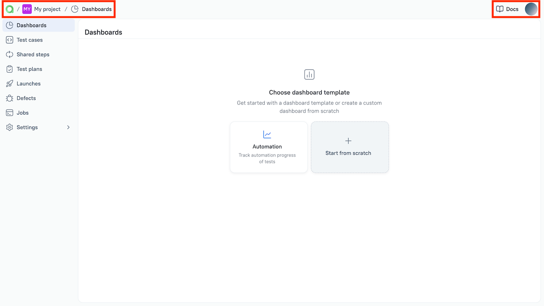This screenshot has height=306, width=544.
Task: Open the user account avatar menu
Action: coord(532,9)
